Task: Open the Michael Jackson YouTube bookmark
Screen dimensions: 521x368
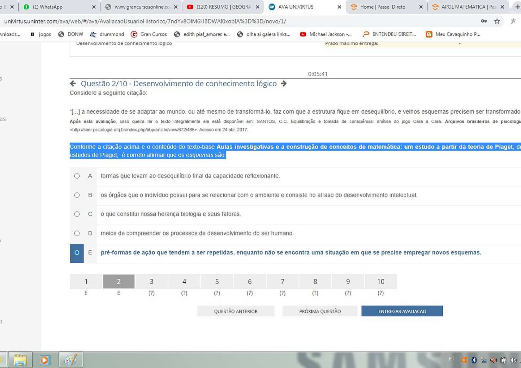Action: coord(326,34)
